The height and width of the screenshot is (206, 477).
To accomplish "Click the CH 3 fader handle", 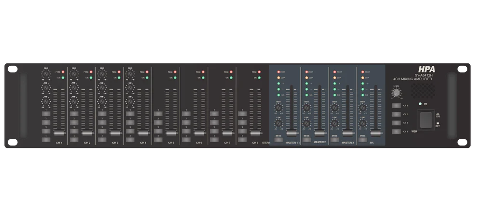I will pos(115,133).
